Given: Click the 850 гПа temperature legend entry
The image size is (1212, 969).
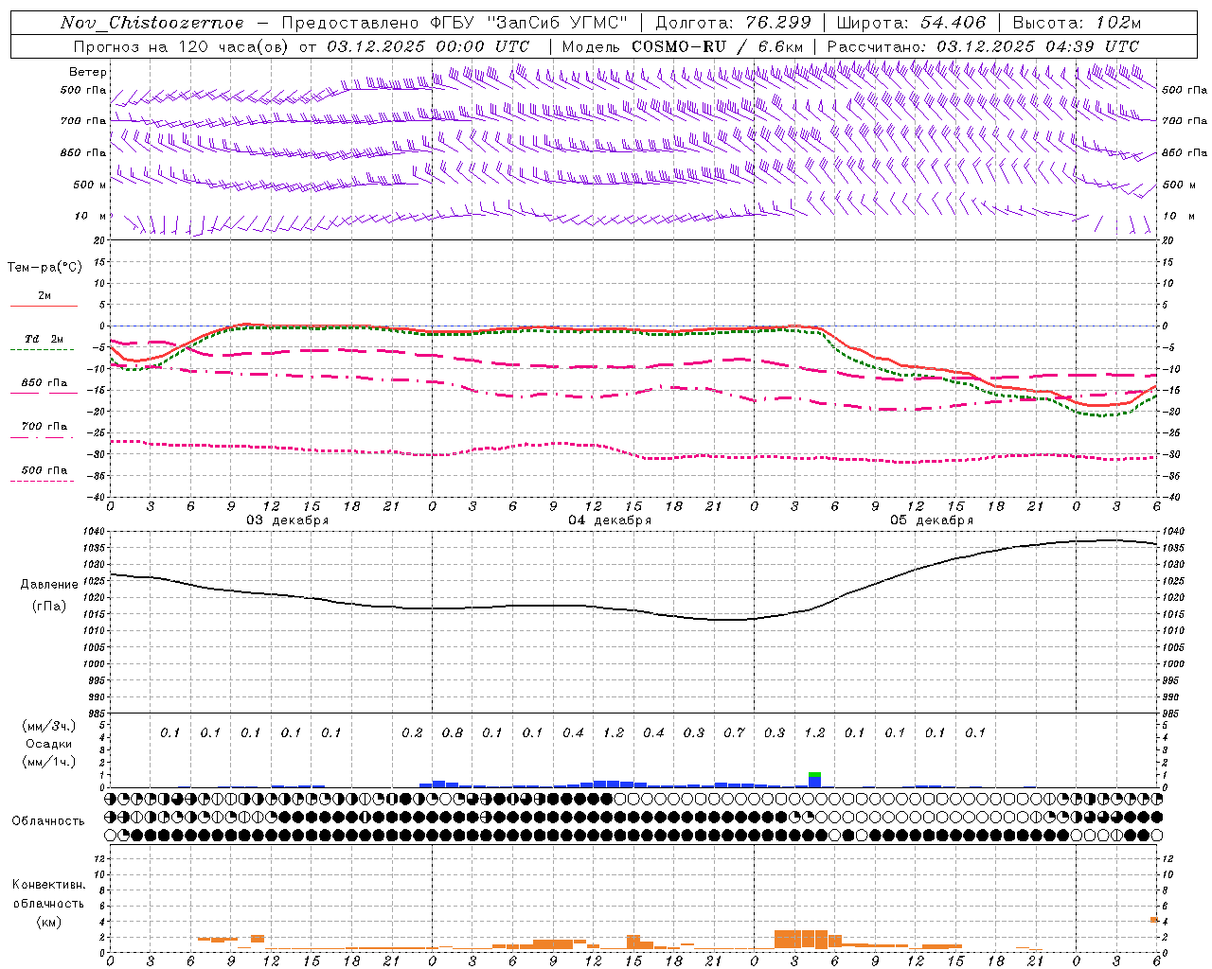Looking at the screenshot, I should pos(44,383).
